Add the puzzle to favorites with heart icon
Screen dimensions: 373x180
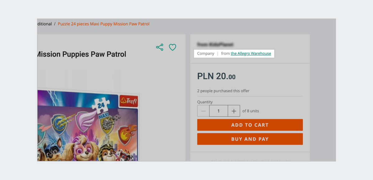tap(173, 47)
